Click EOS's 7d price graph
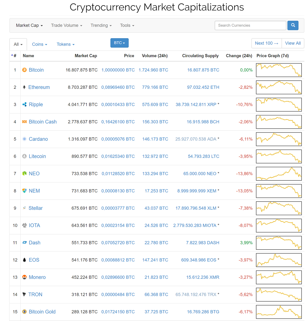Image resolution: width=306 pixels, height=321 pixels. tap(279, 260)
